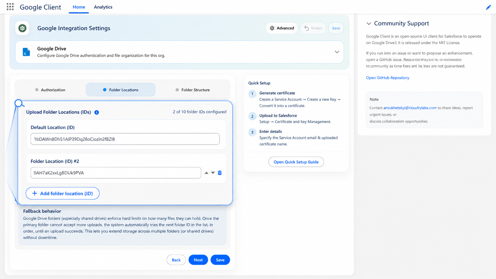This screenshot has width=496, height=279.
Task: Click the pencil edit page icon
Action: pyautogui.click(x=488, y=7)
